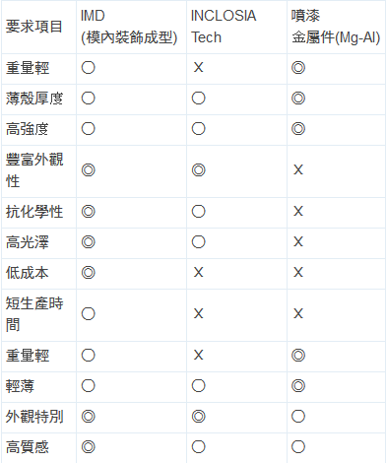387x463 pixels.
Task: Click the X under 噴漆 for 高光澤
Action: 298,241
